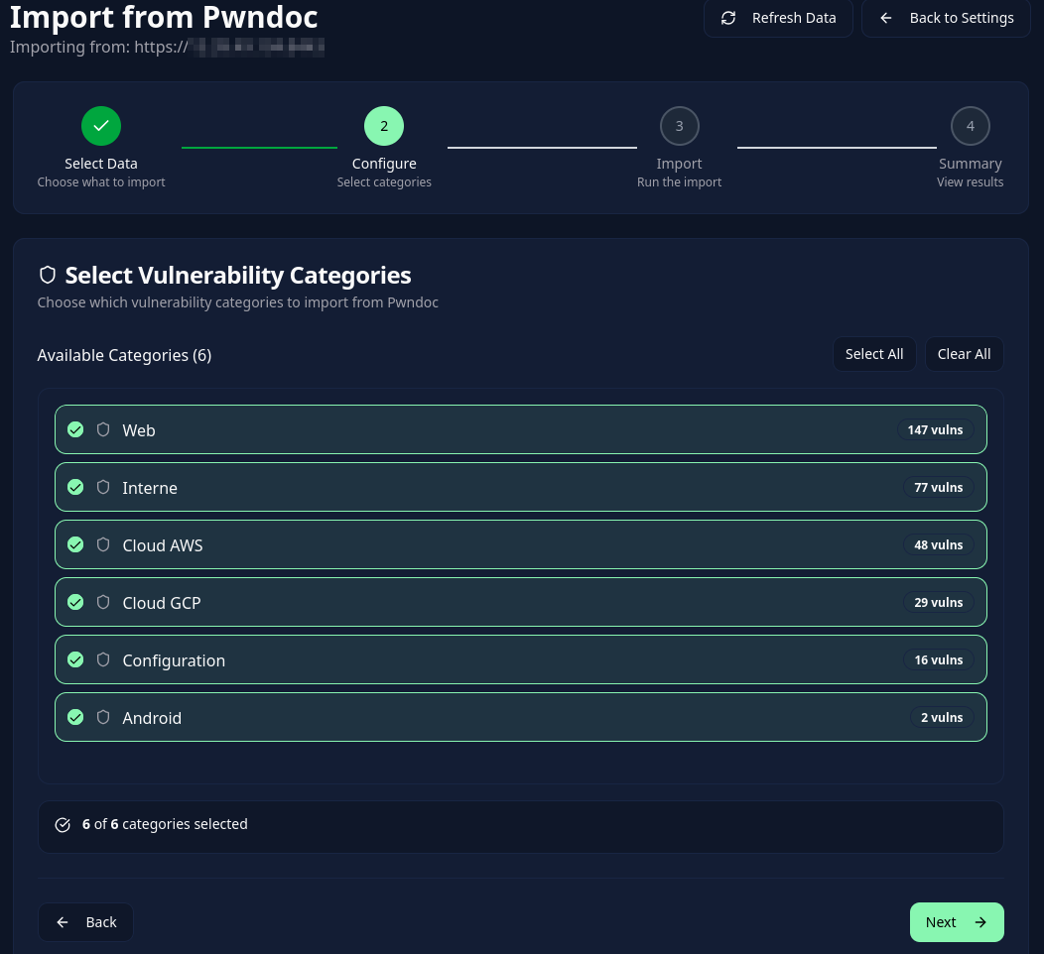Click the shield icon in Android row

coord(103,717)
